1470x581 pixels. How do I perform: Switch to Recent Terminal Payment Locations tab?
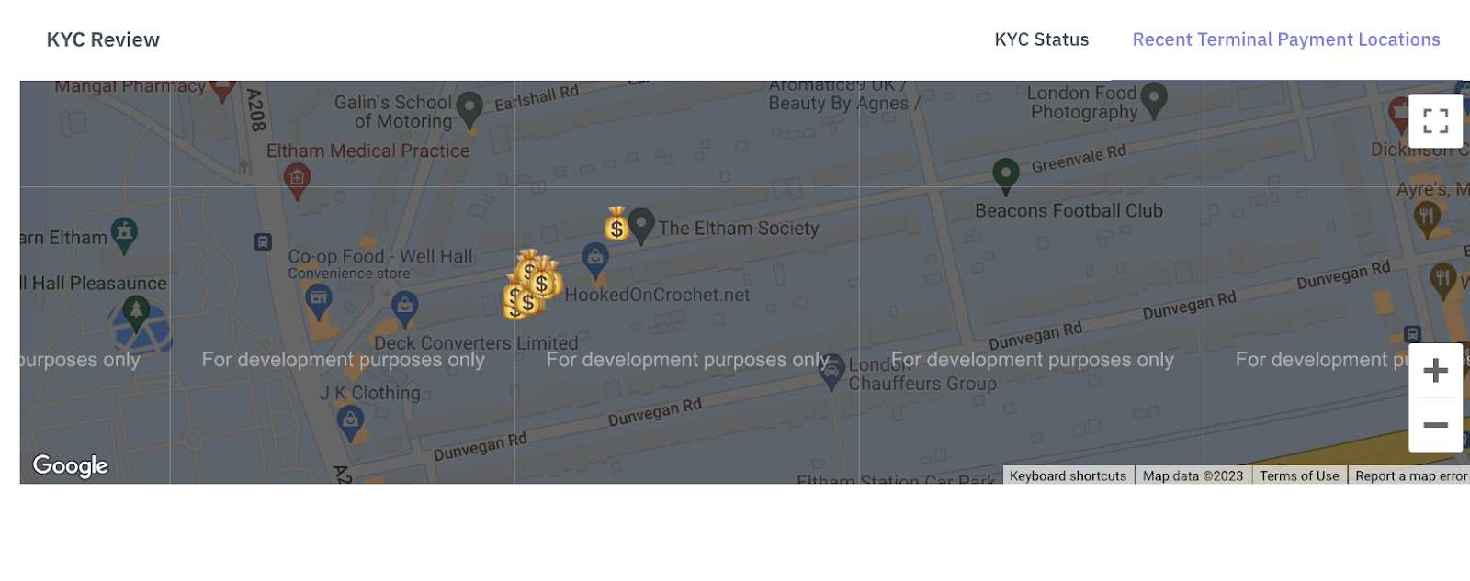(1285, 39)
